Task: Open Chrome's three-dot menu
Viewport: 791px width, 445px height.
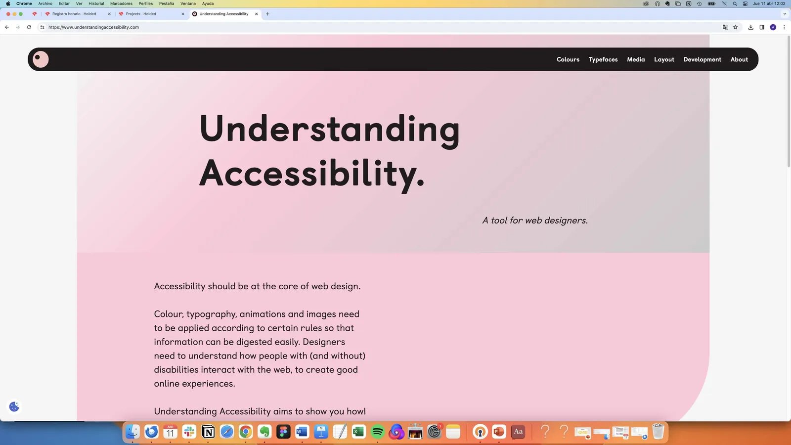Action: point(784,27)
